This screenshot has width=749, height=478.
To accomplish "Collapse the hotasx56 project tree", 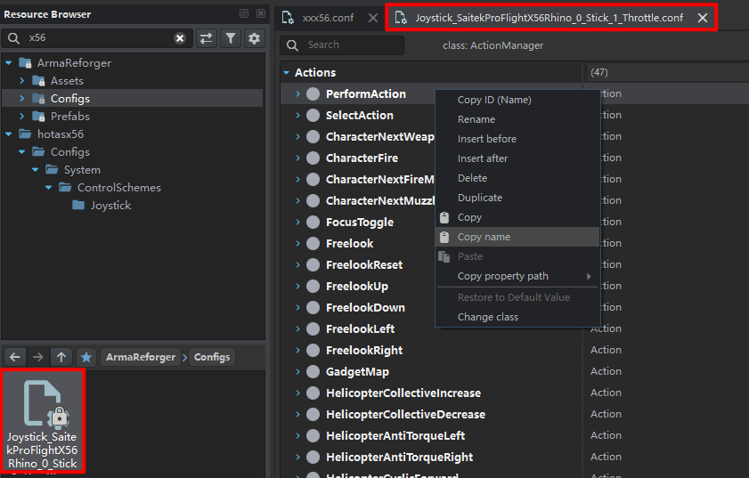I will tap(8, 134).
